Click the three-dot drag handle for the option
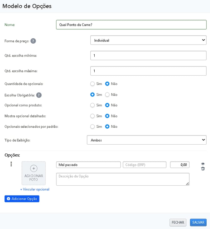The image size is (210, 229). [x=11, y=164]
